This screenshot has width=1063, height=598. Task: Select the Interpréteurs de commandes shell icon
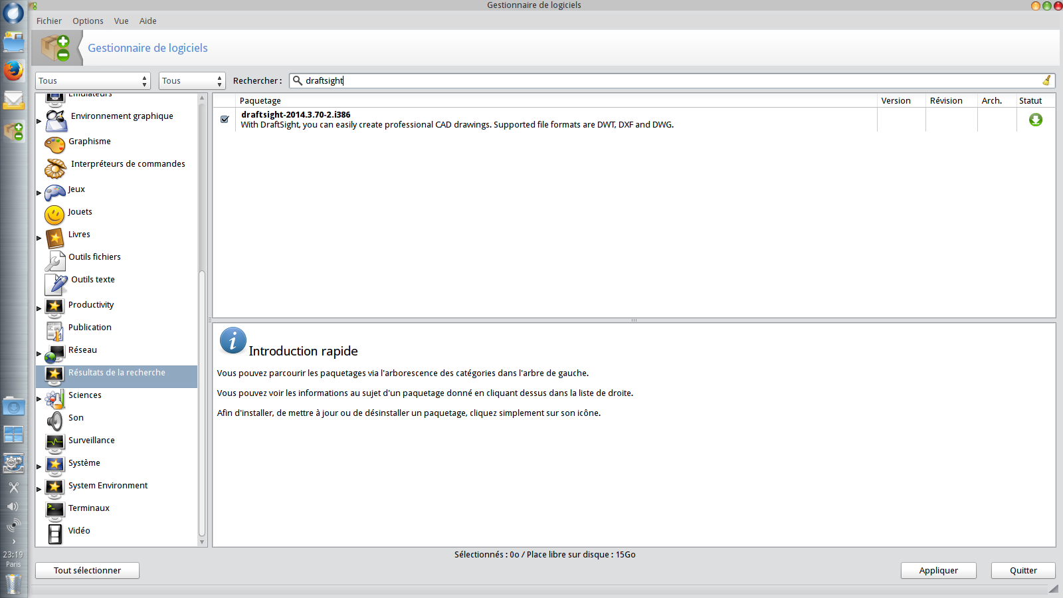point(56,169)
